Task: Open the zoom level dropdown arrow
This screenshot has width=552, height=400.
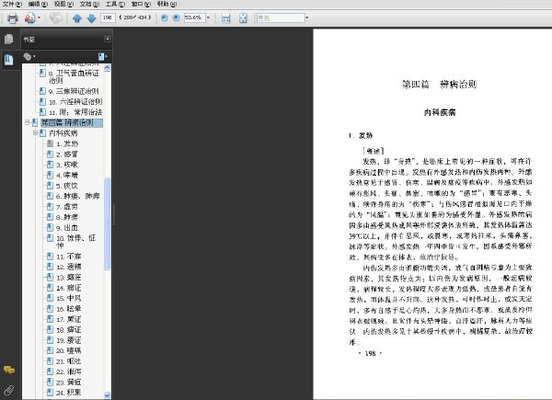Action: tap(208, 17)
